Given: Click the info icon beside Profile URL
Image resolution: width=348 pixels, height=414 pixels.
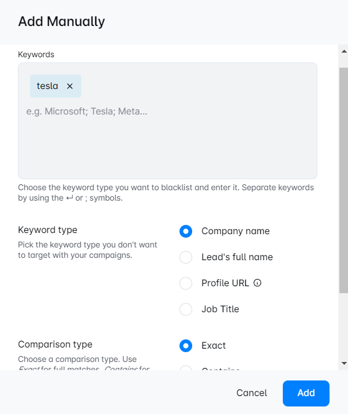Looking at the screenshot, I should (258, 283).
